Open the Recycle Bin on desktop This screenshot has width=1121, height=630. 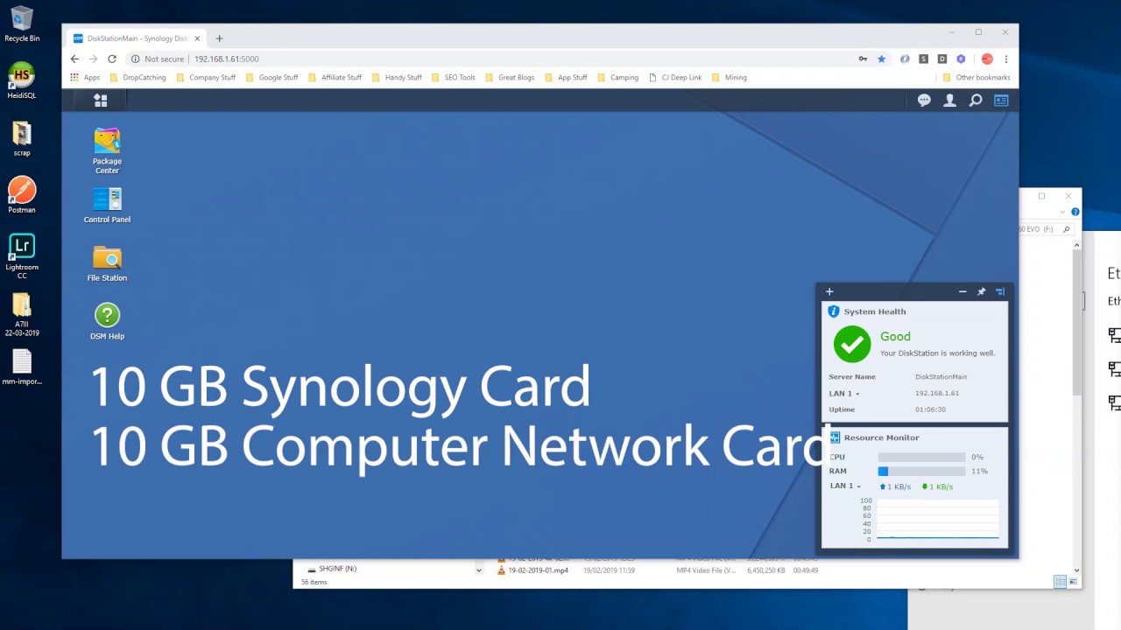tap(22, 24)
